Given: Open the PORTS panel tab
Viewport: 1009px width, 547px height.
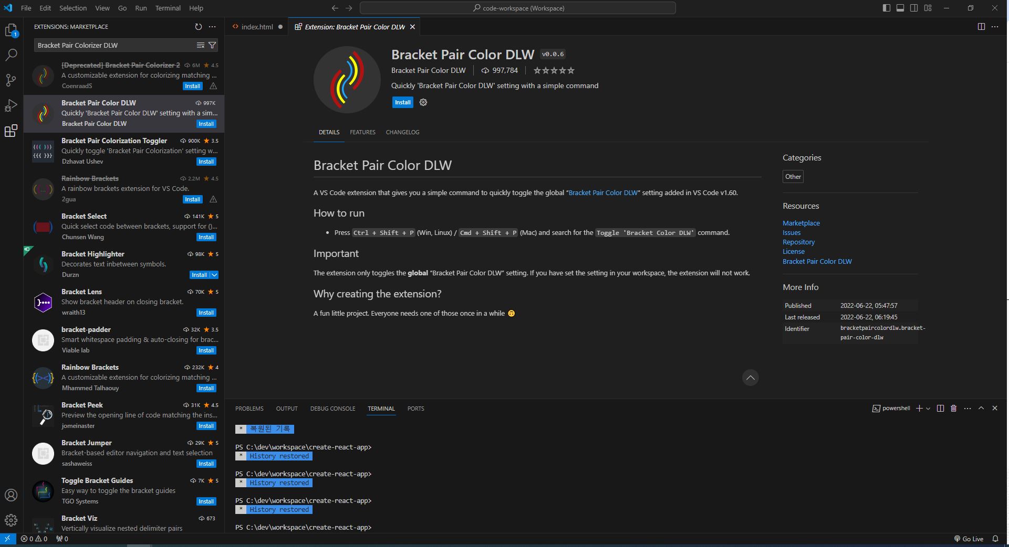Looking at the screenshot, I should click(x=415, y=409).
